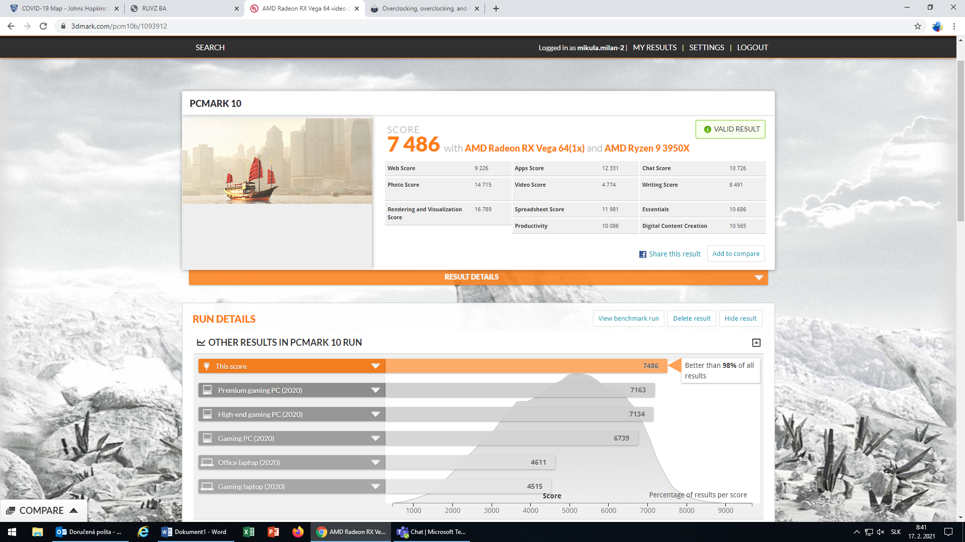Expand This score dropdown

pos(375,366)
